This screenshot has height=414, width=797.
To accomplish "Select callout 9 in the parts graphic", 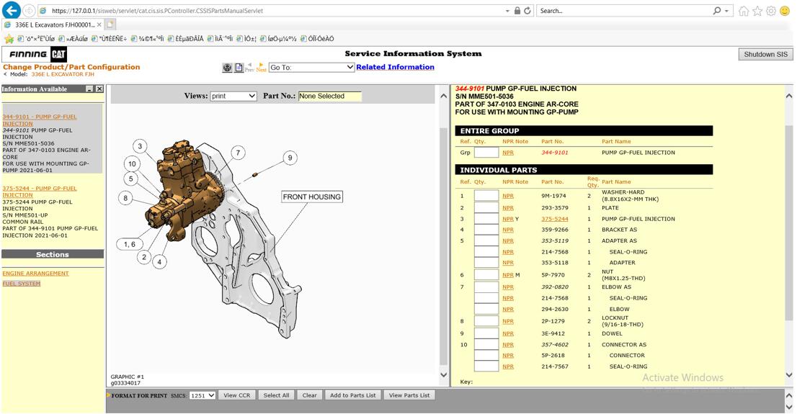I will (290, 158).
